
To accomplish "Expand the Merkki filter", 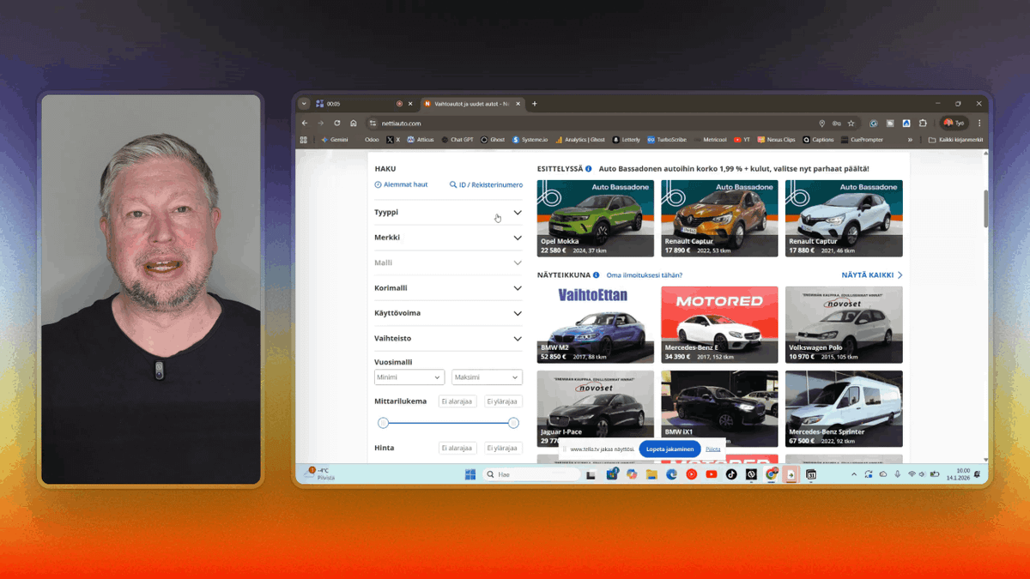I will coord(448,238).
